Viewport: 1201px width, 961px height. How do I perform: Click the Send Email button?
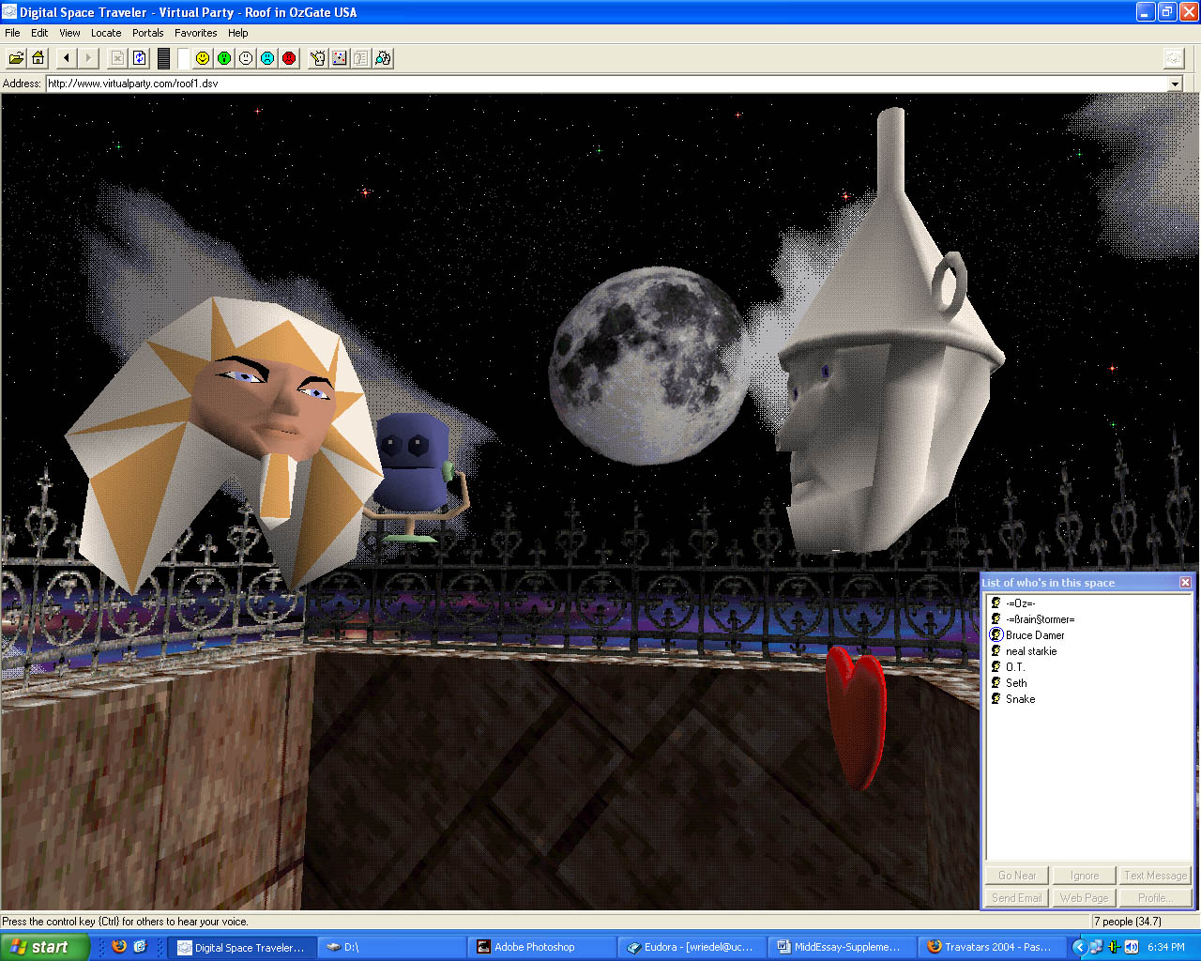pyautogui.click(x=1017, y=898)
